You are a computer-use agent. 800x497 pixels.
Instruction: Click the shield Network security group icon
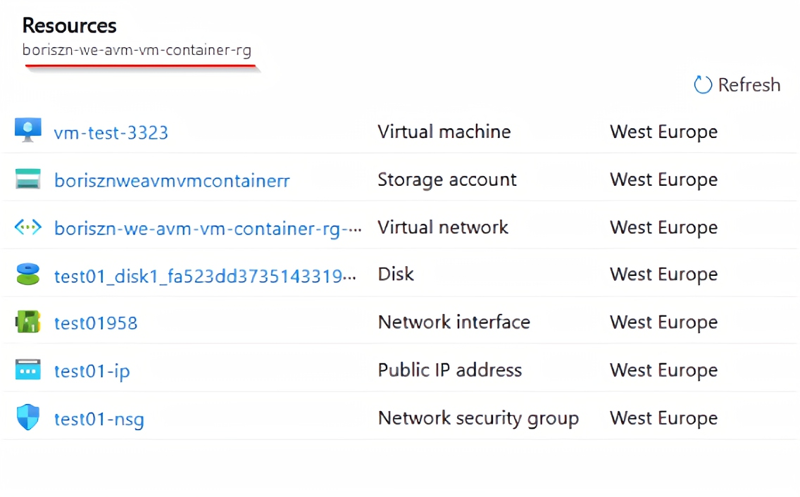click(27, 417)
